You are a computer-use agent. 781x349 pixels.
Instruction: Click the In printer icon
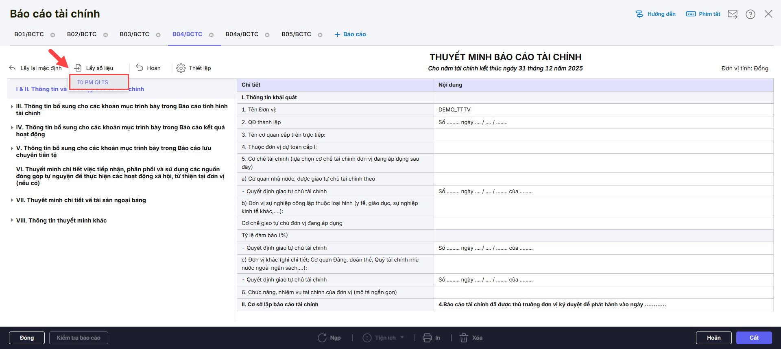pyautogui.click(x=427, y=338)
